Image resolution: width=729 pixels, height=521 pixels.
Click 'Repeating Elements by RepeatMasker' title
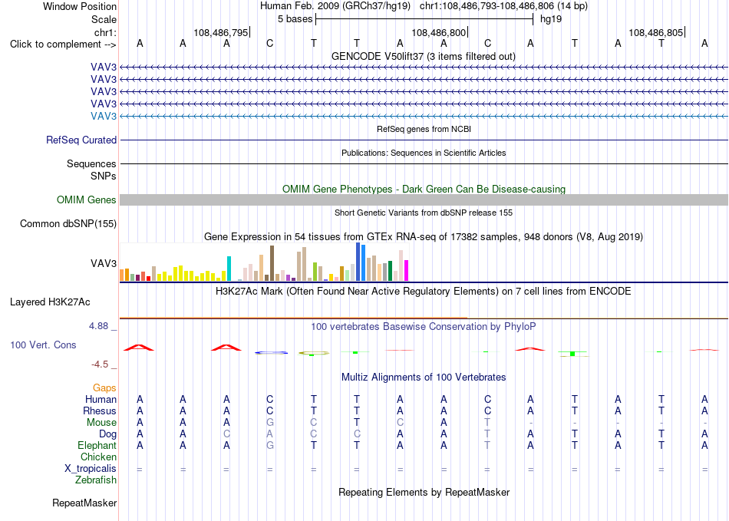click(424, 493)
